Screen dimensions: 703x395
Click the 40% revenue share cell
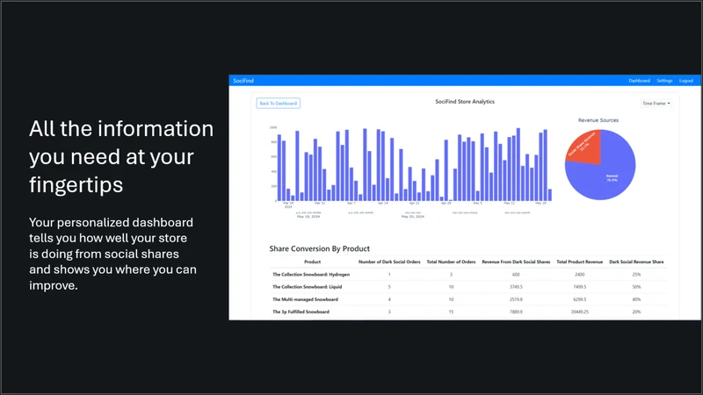636,299
